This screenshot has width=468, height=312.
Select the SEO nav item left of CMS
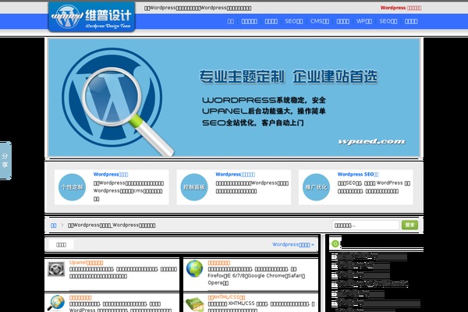click(x=294, y=21)
